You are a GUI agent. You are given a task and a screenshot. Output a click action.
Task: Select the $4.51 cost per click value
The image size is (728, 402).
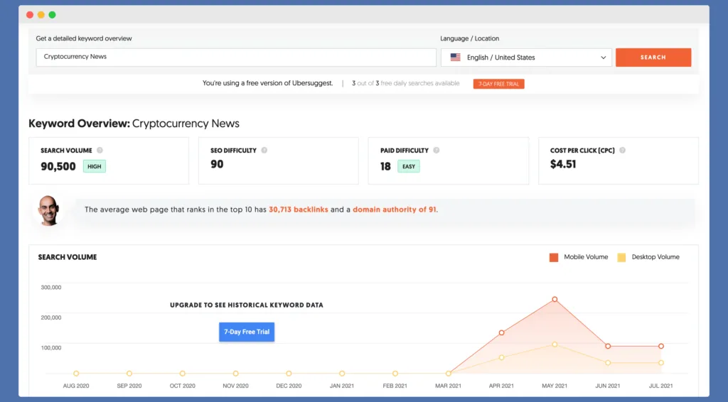coord(563,164)
